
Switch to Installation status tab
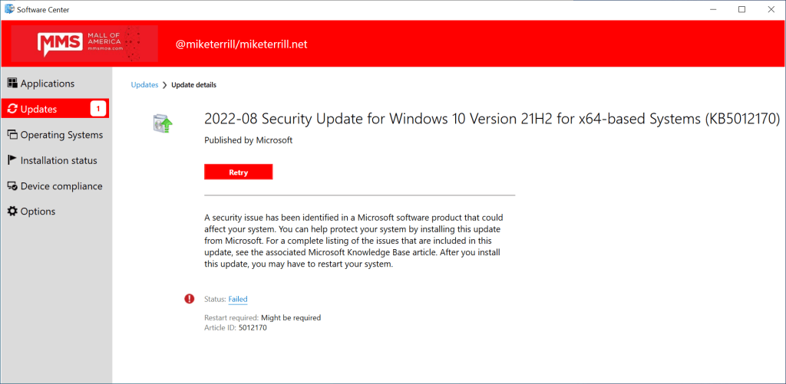[58, 160]
